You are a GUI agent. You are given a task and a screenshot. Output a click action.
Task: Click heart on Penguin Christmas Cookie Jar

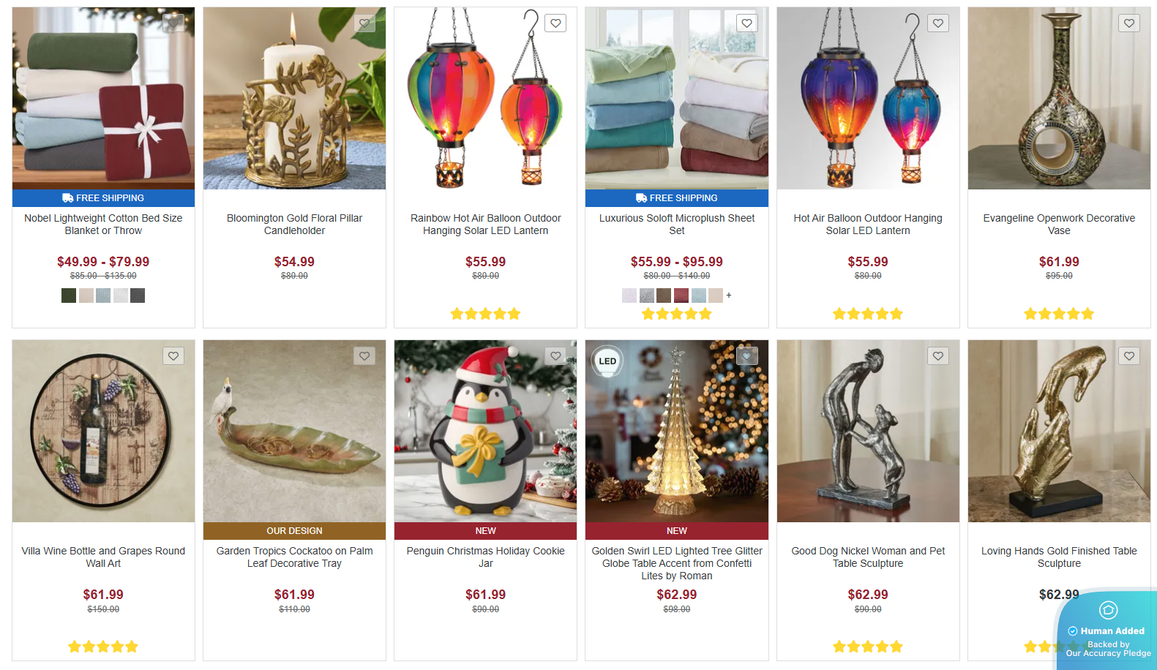pos(555,356)
